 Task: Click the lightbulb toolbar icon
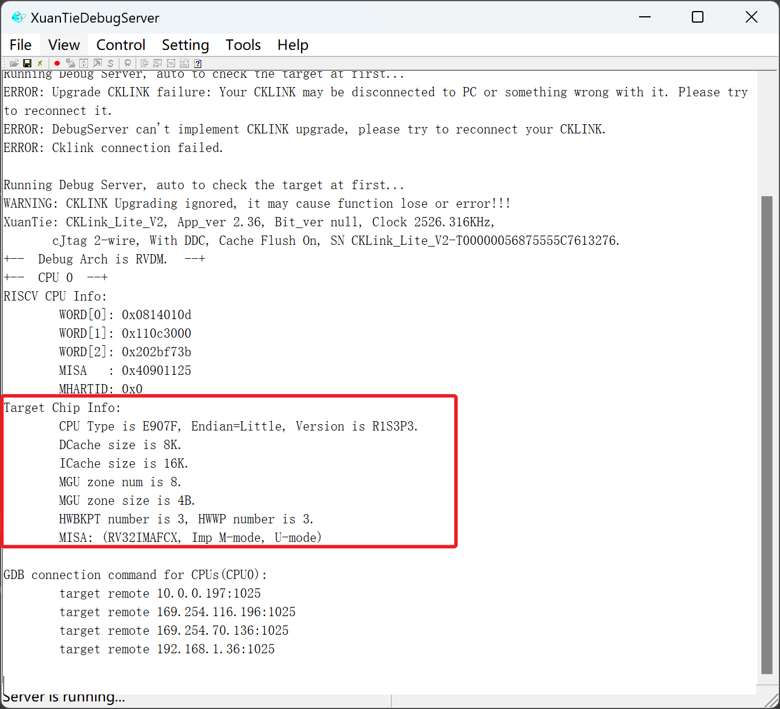point(128,63)
